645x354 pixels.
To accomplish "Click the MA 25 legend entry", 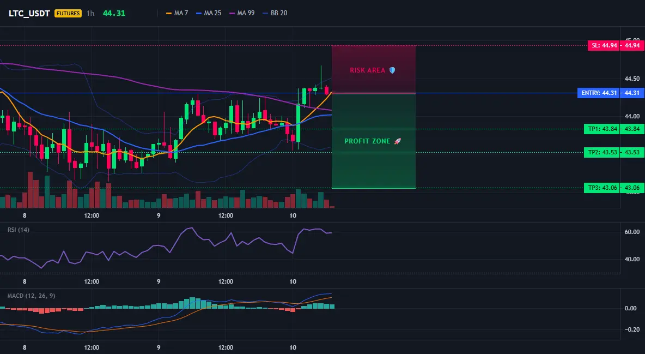I will click(x=209, y=13).
